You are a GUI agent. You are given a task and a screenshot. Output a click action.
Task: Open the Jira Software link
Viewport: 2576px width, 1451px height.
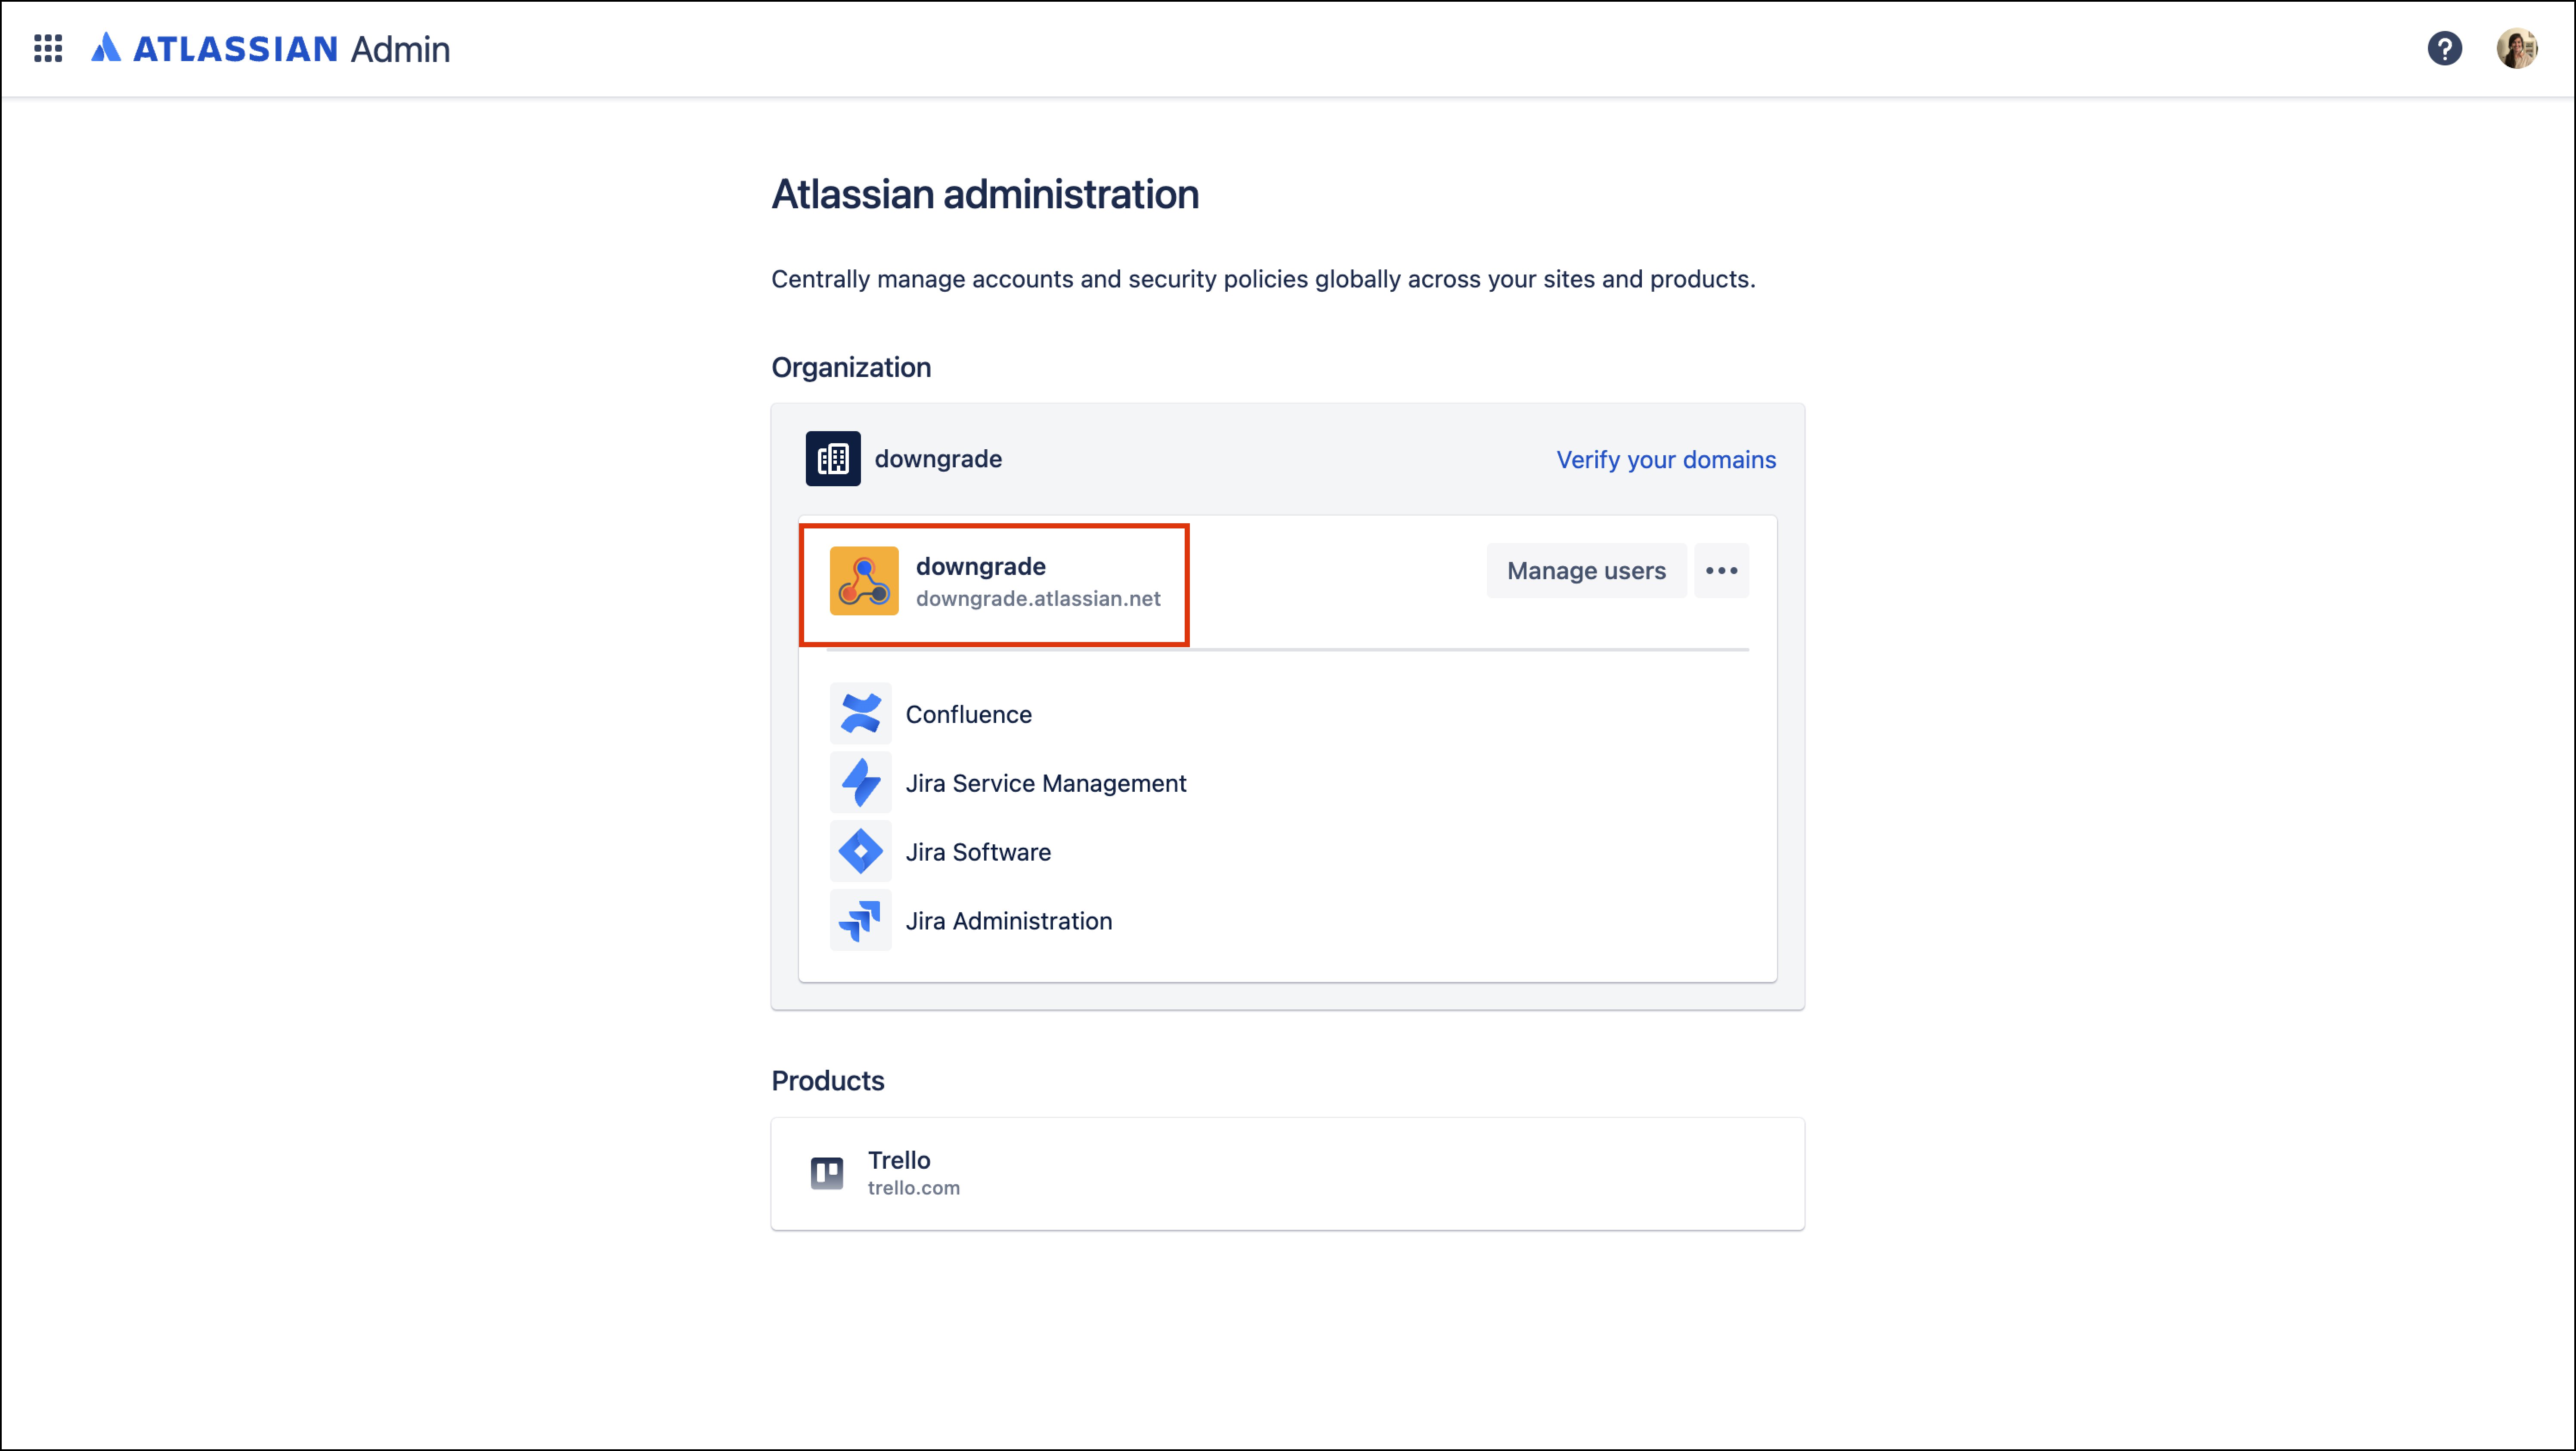tap(978, 852)
